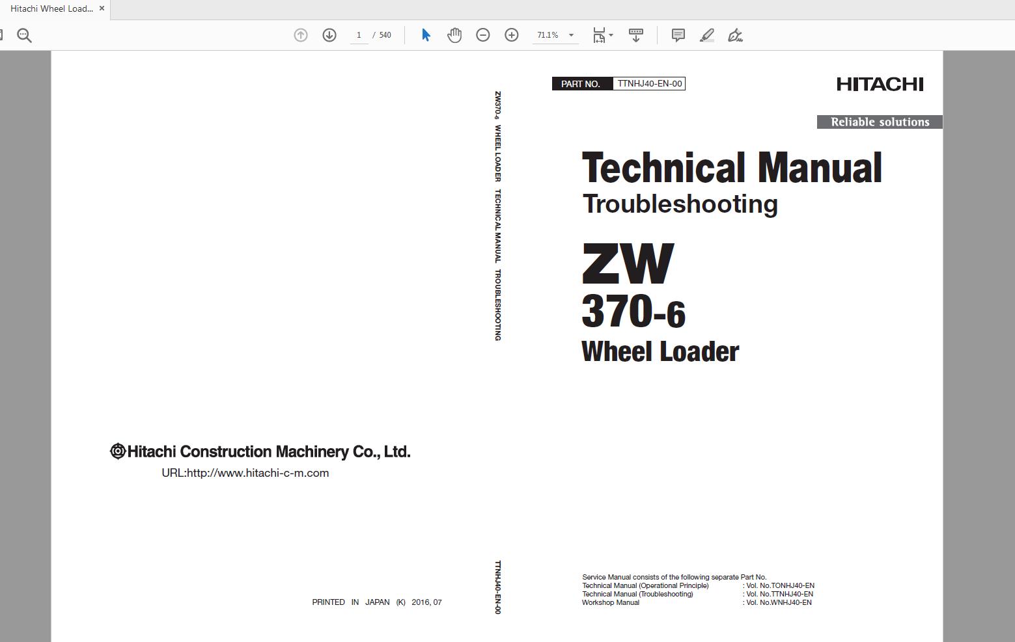Zoom in using the plus icon
The width and height of the screenshot is (1015, 642).
(x=511, y=35)
